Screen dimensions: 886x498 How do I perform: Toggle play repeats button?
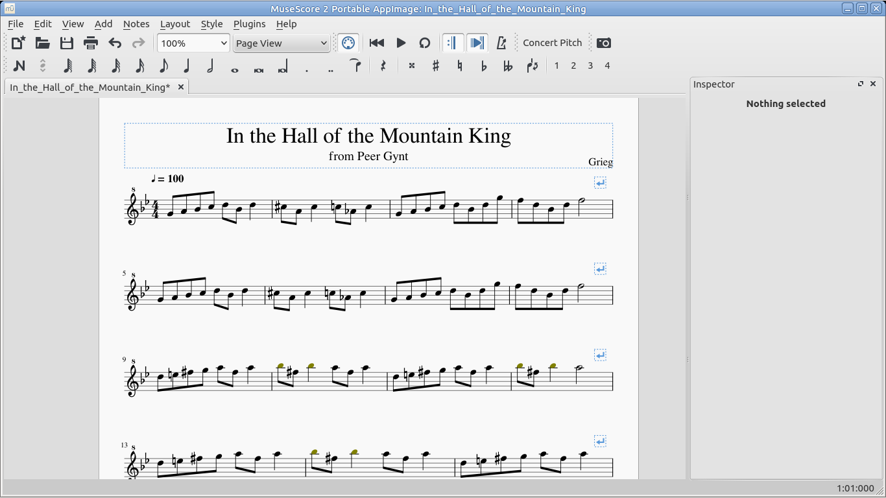(x=453, y=43)
